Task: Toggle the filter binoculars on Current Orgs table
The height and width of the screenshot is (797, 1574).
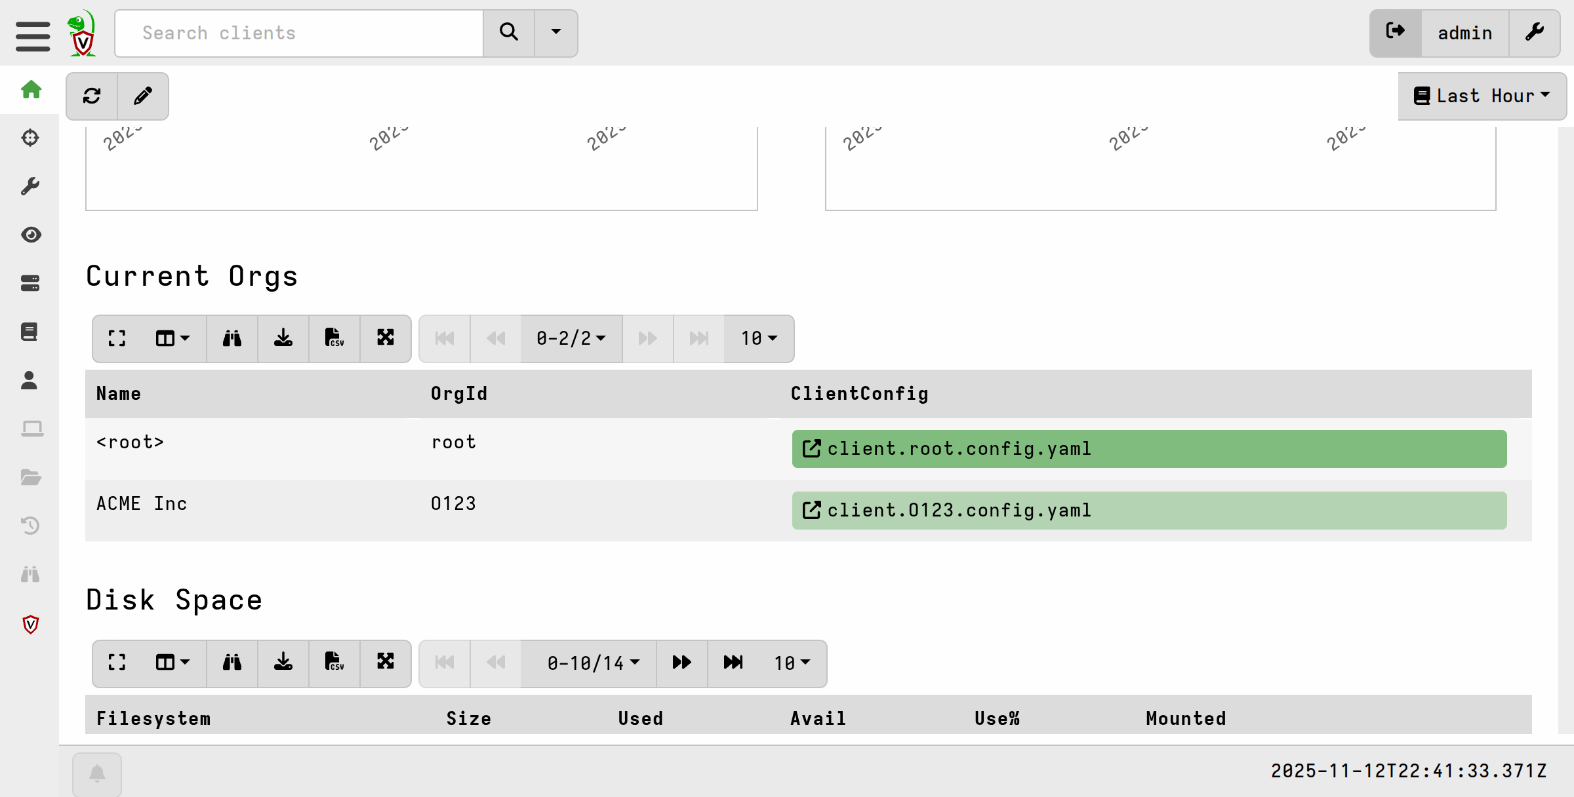Action: (x=232, y=338)
